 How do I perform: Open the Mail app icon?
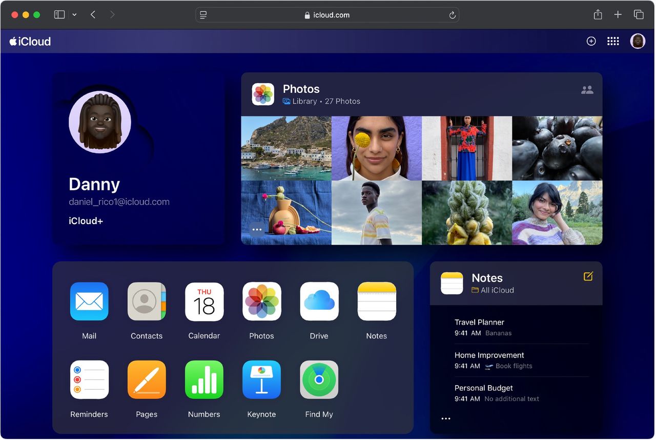[x=89, y=302]
